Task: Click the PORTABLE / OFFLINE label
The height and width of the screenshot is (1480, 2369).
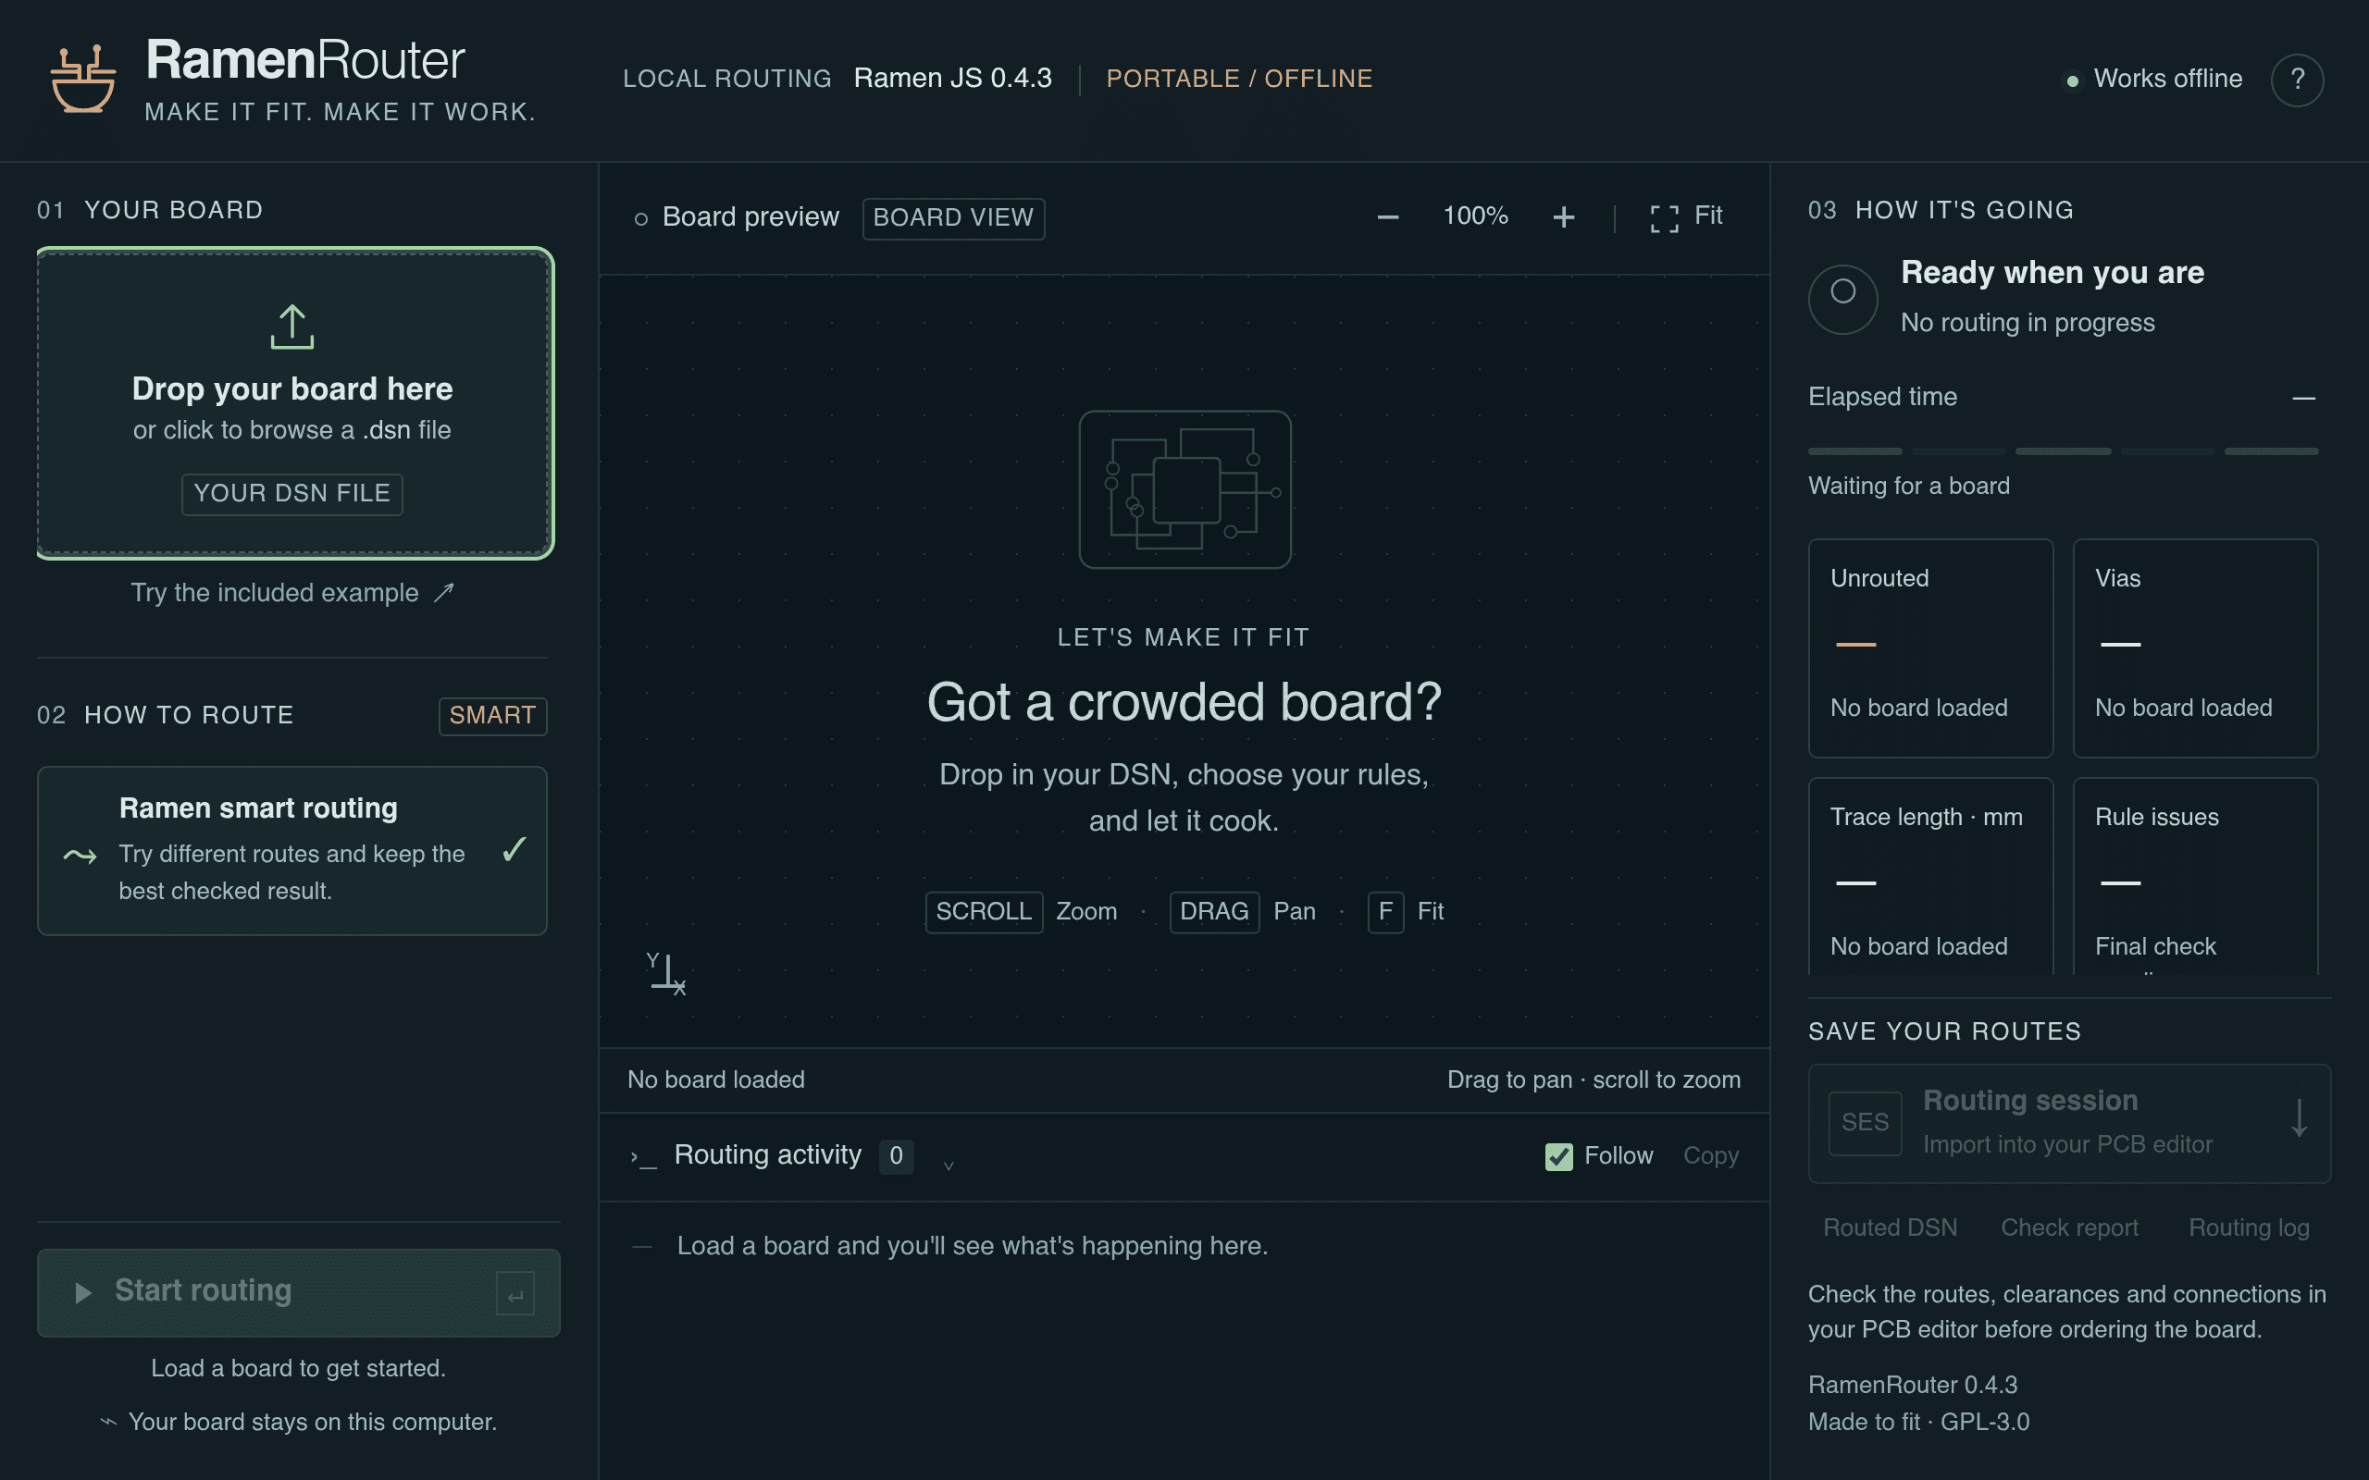Action: coord(1239,79)
